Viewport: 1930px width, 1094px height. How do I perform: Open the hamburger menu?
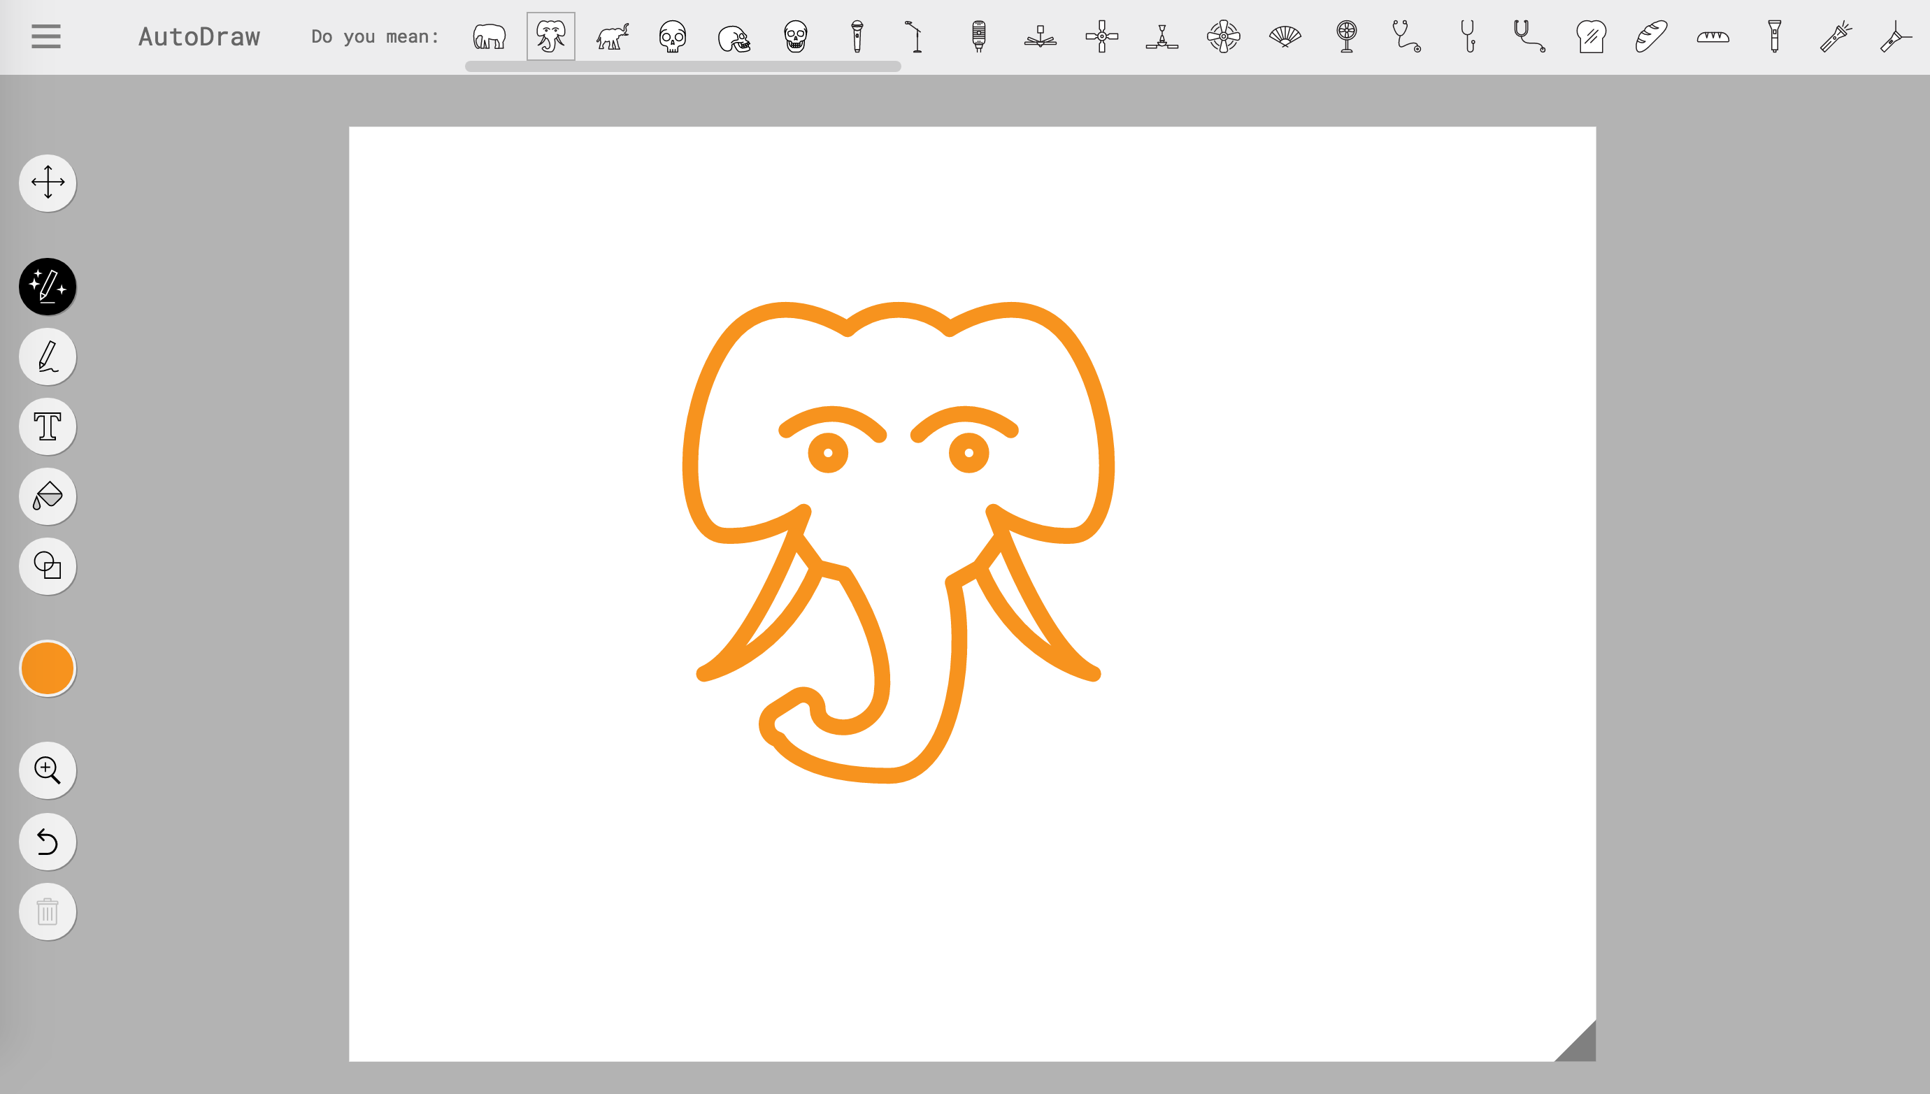pos(46,36)
